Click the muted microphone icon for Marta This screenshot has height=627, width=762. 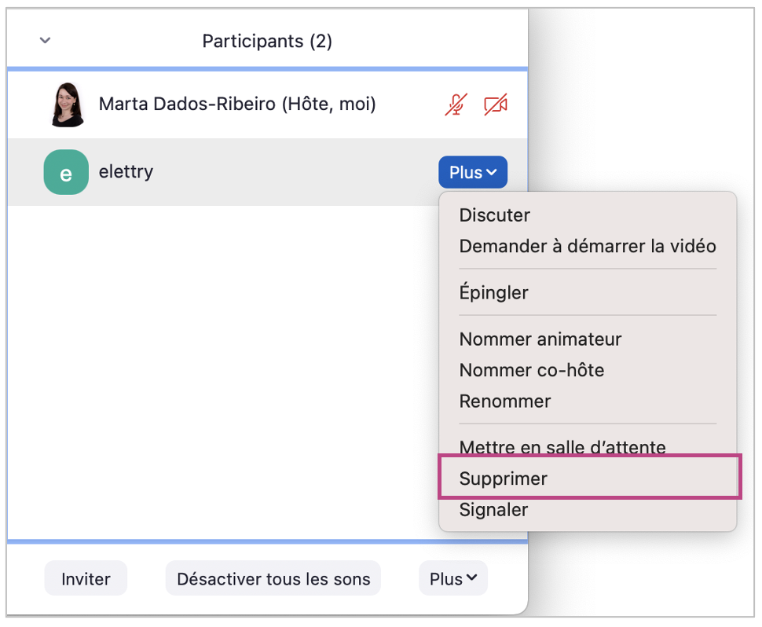(456, 104)
